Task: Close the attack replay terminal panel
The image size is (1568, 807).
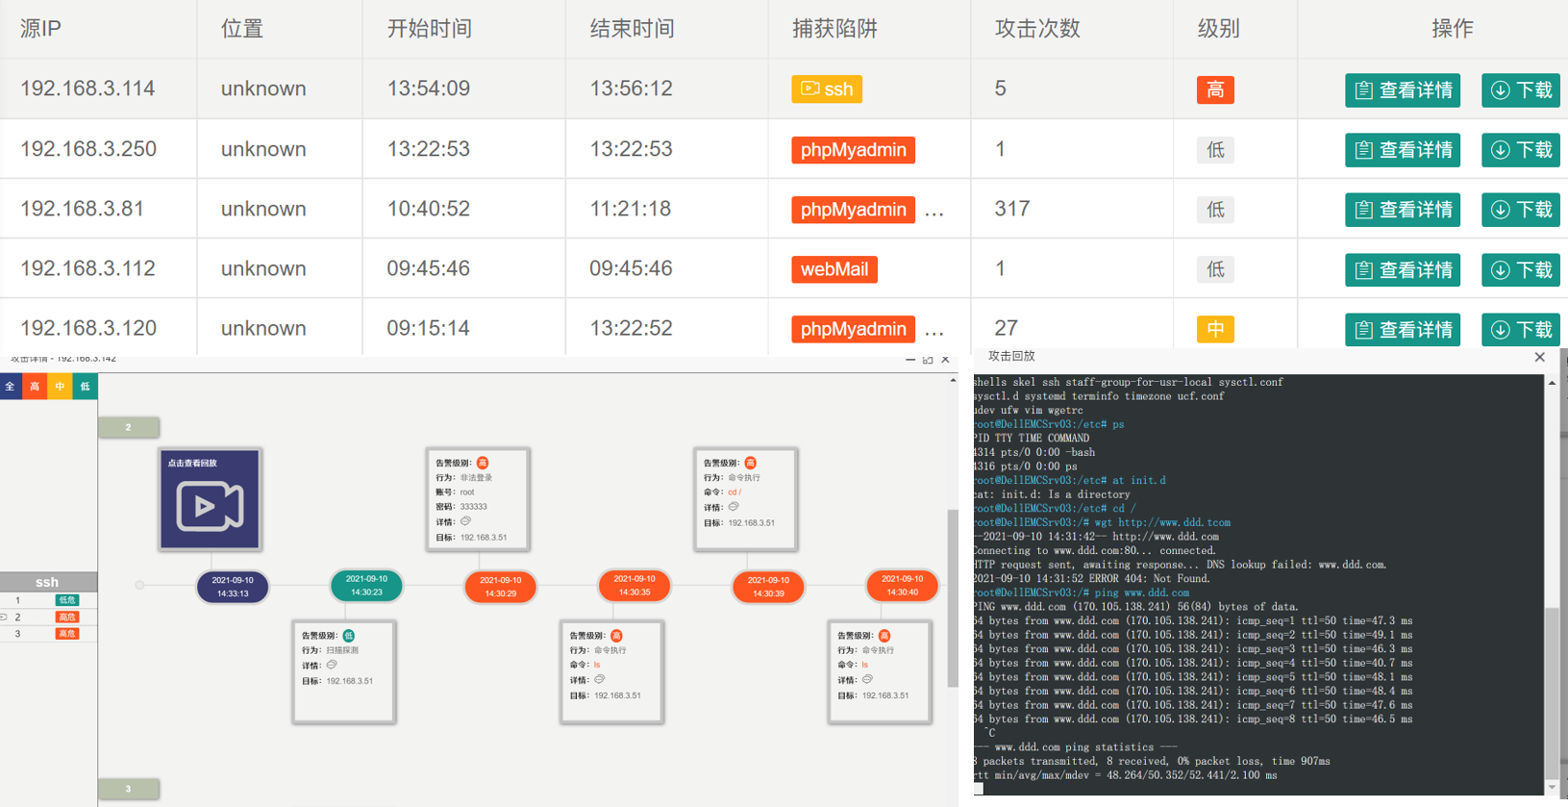Action: (x=1539, y=357)
